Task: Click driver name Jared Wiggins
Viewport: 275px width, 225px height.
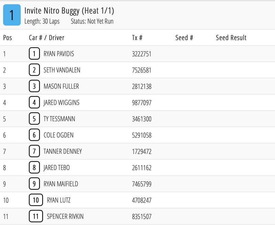Action: click(61, 103)
